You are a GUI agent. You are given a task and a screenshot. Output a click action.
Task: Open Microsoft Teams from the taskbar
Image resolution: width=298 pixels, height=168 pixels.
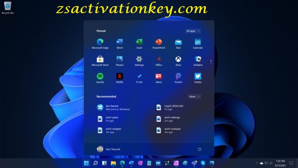coord(194,163)
